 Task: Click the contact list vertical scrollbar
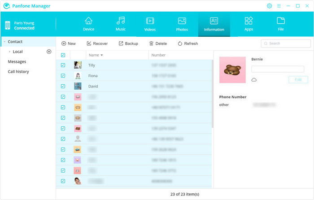213,94
